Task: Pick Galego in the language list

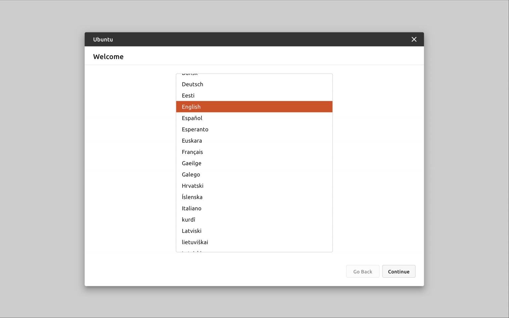Action: click(254, 174)
